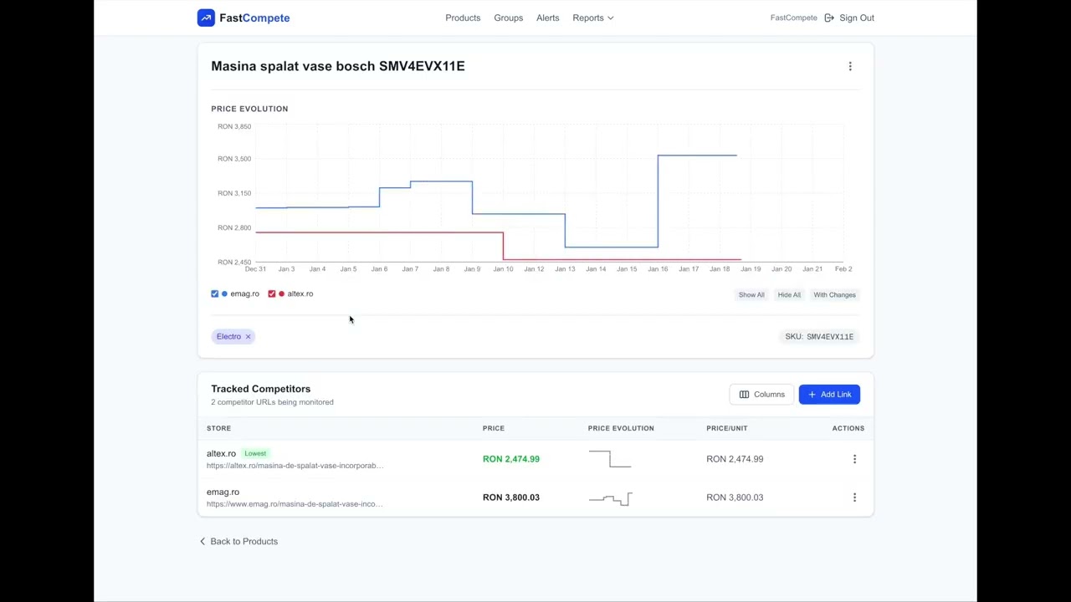This screenshot has height=602, width=1071.
Task: Click the altex.ro price evolution sparkline
Action: coord(610,459)
